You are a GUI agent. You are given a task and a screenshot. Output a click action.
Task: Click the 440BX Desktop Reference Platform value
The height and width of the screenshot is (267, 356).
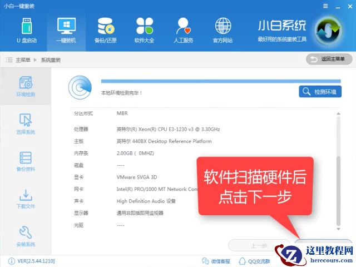164,141
